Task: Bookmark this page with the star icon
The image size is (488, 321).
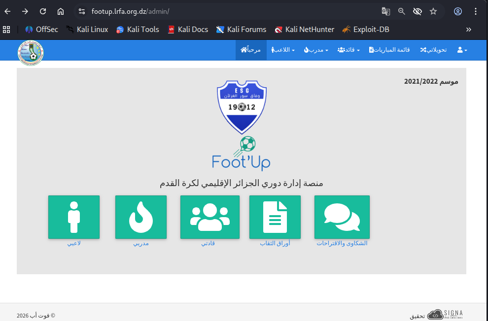Action: tap(433, 11)
